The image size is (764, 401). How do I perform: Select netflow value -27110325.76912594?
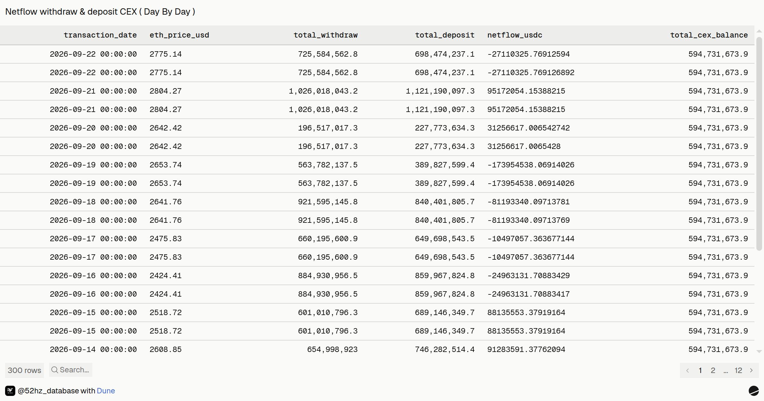(528, 54)
